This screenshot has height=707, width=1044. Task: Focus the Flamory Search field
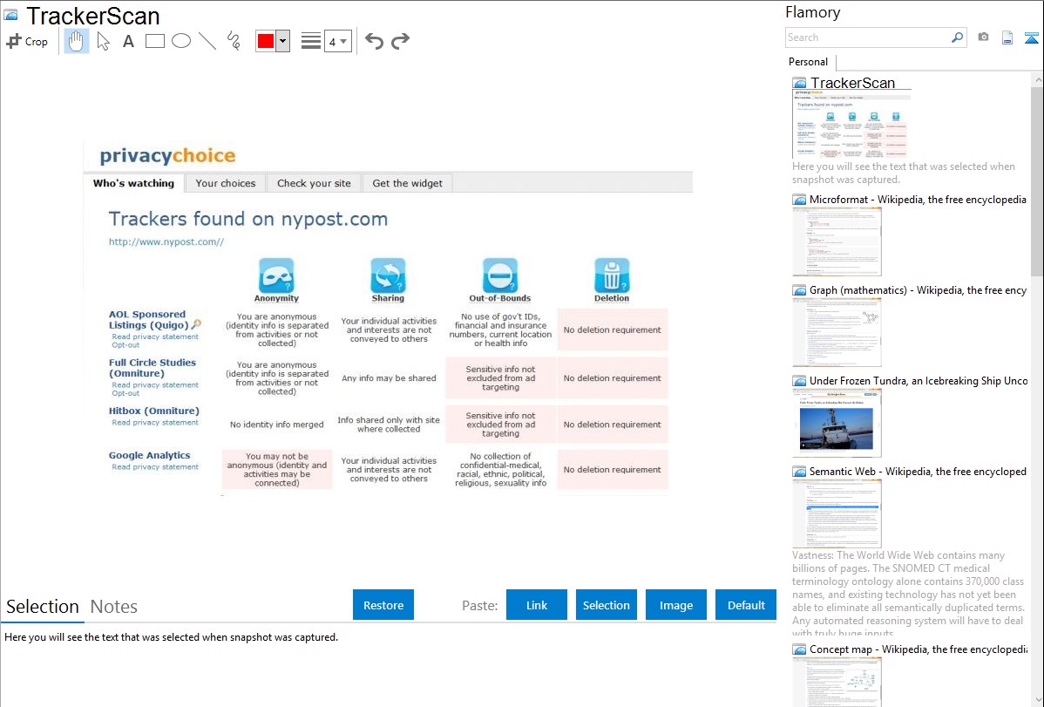pos(868,37)
